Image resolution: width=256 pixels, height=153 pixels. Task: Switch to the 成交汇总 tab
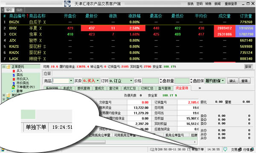[129, 88]
